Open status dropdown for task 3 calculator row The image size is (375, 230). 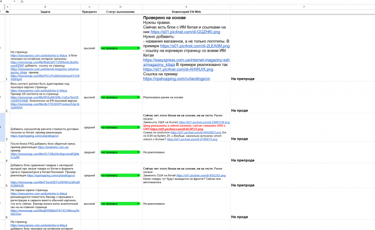(x=138, y=127)
